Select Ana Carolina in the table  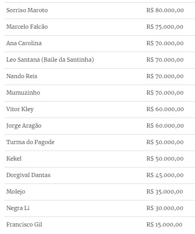pos(24,43)
